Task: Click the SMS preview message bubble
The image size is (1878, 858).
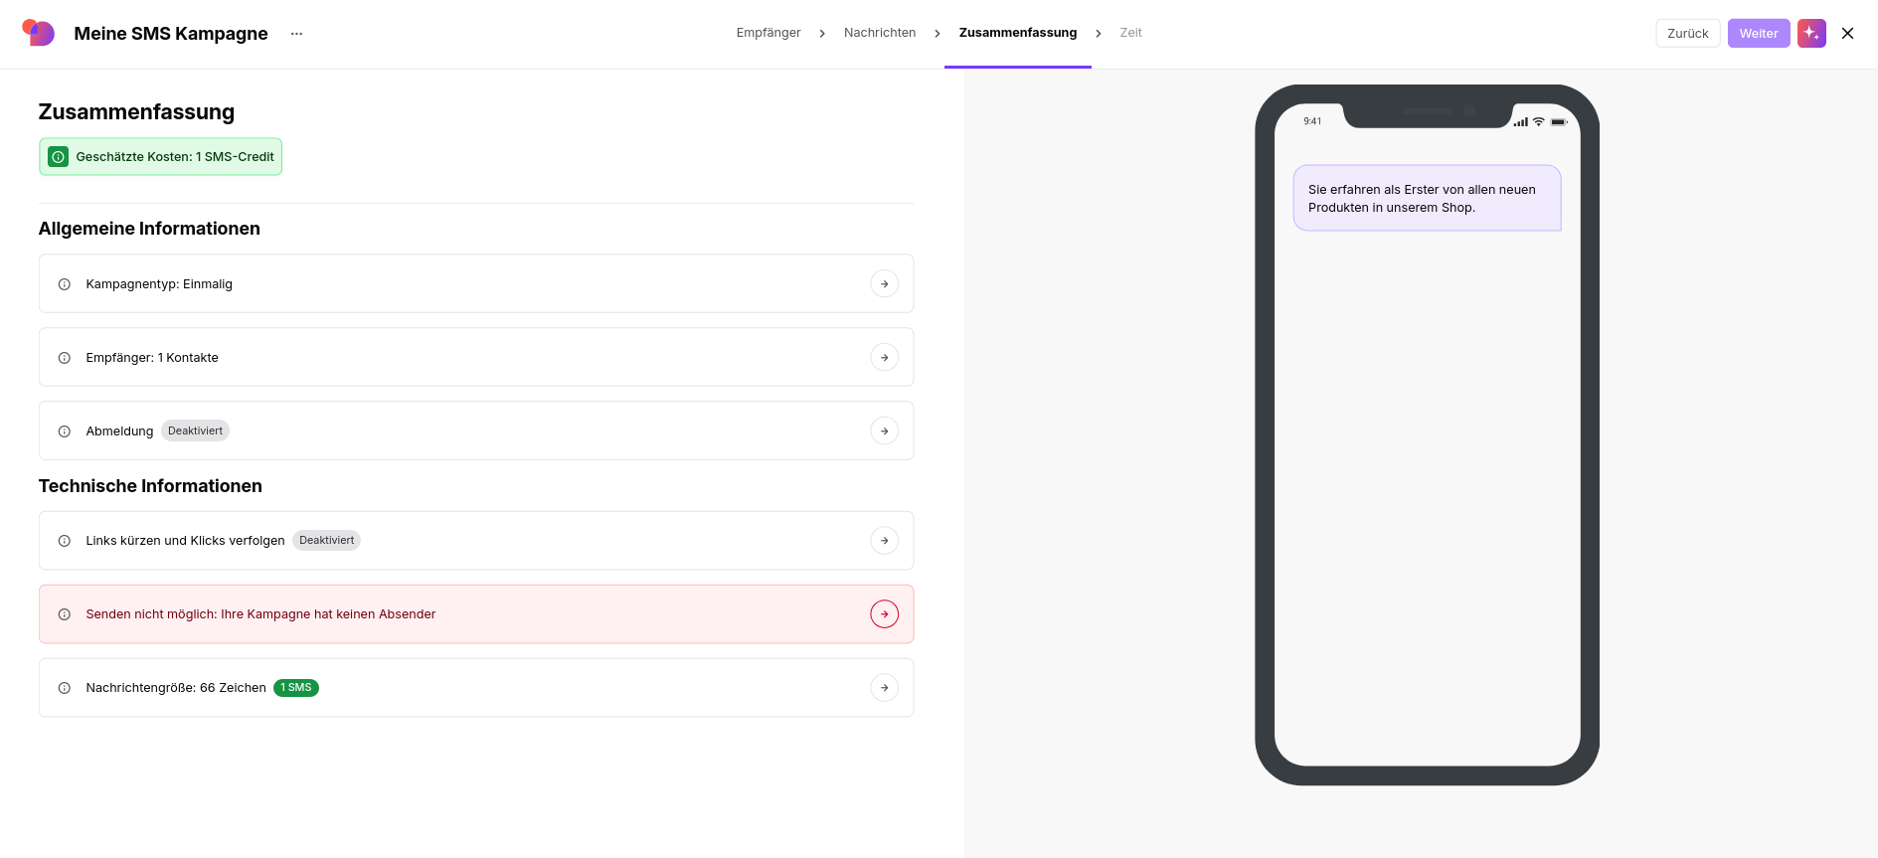Action: coord(1427,198)
